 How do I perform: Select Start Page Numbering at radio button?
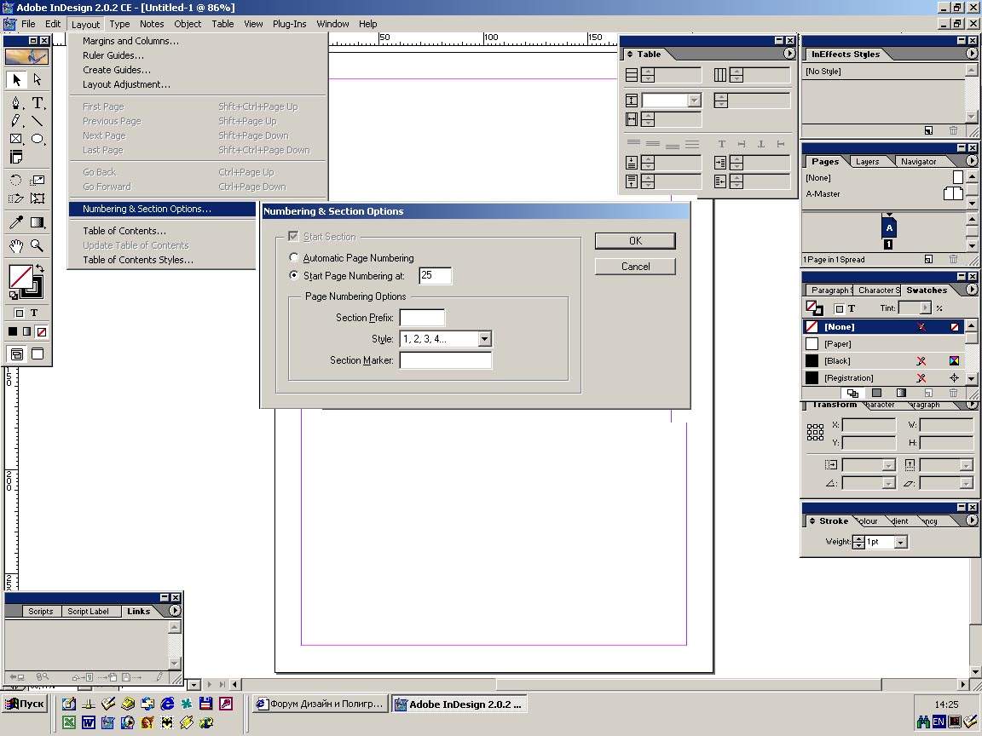pos(294,275)
